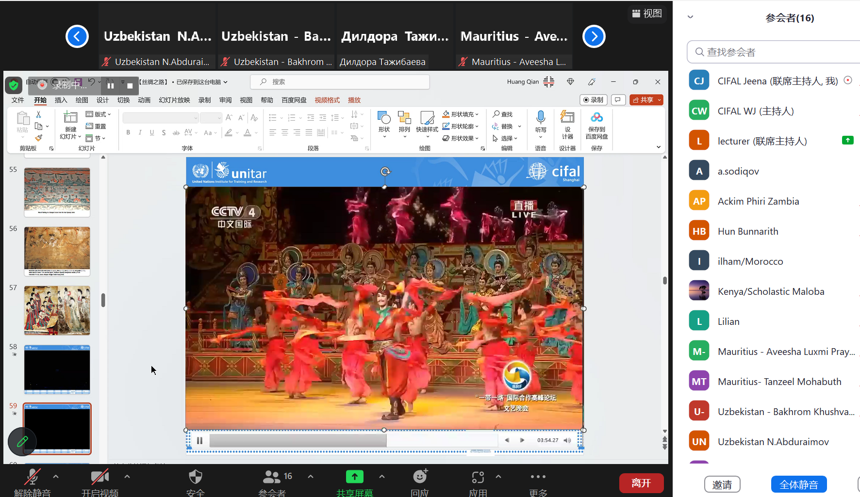Turn on camera with 开启视频
860x497 pixels.
tap(100, 482)
